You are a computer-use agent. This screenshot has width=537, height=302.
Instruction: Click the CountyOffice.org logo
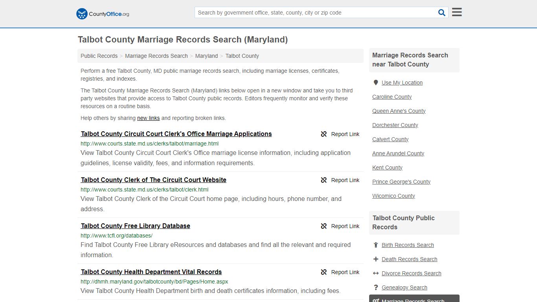click(x=103, y=14)
